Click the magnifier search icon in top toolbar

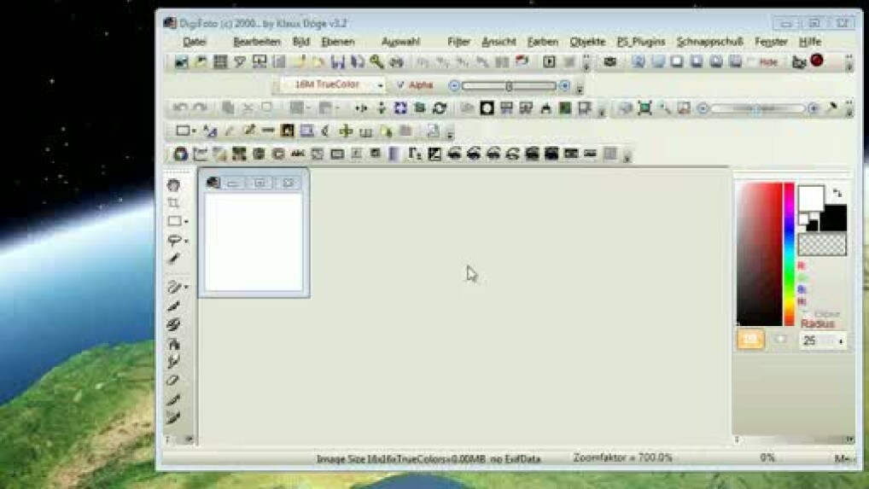(376, 62)
